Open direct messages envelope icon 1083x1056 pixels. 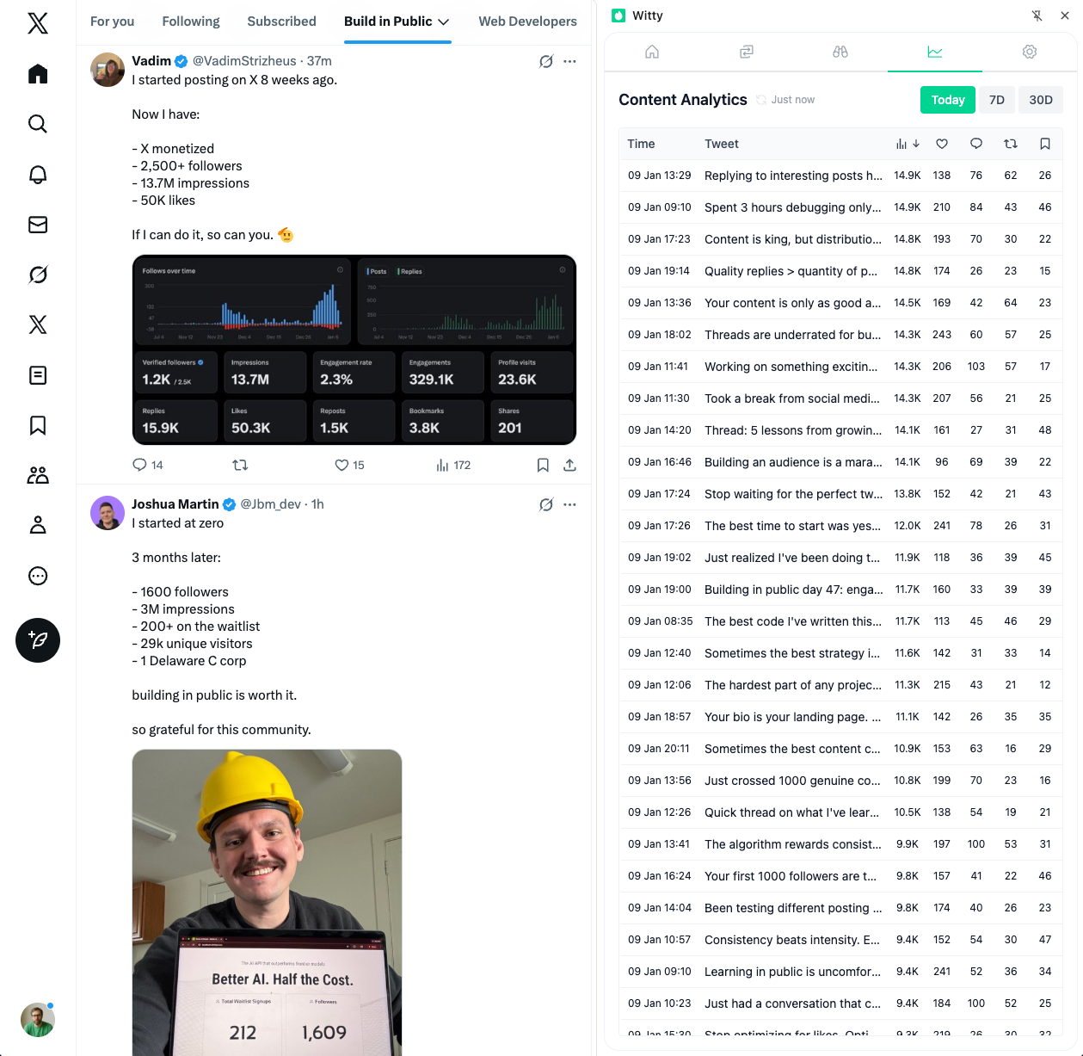tap(38, 225)
